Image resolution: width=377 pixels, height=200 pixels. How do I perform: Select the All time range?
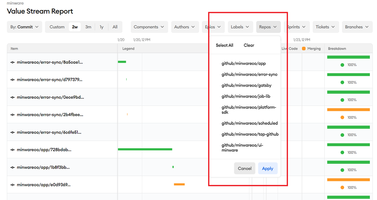point(115,27)
